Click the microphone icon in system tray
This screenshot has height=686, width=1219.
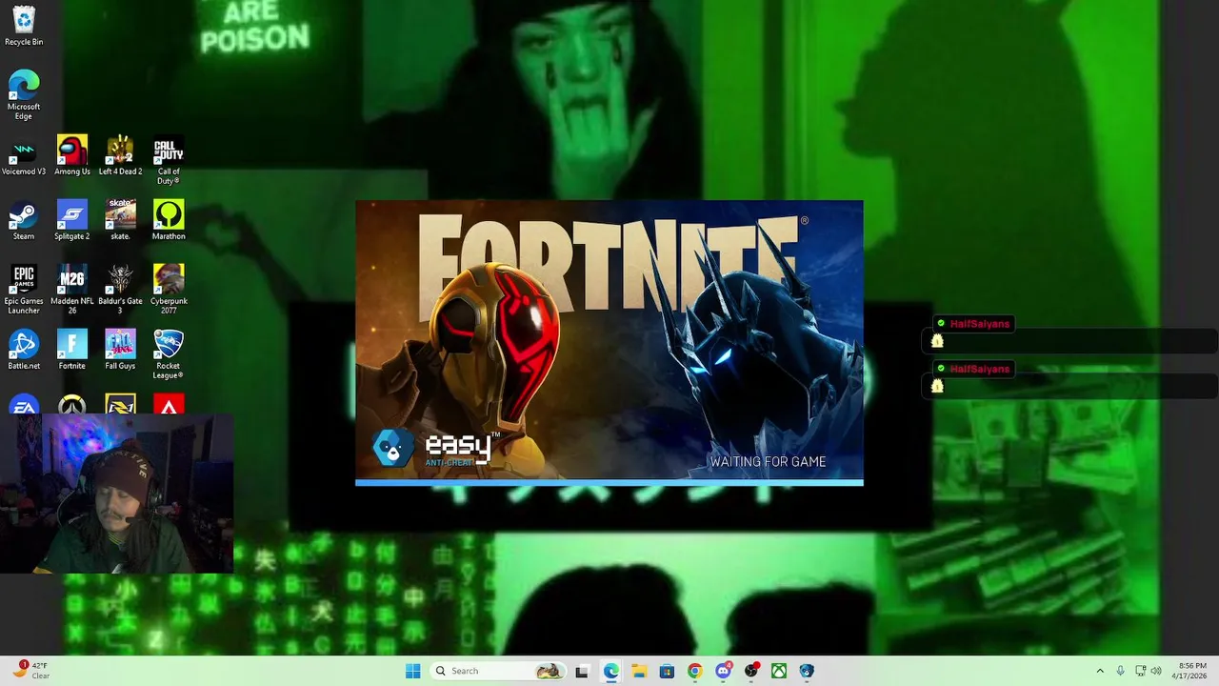[1120, 671]
